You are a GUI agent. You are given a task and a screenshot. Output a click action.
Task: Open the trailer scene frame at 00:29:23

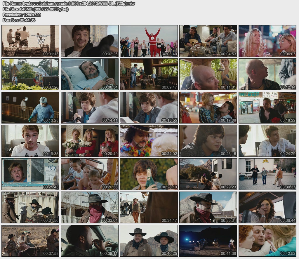[208, 174]
